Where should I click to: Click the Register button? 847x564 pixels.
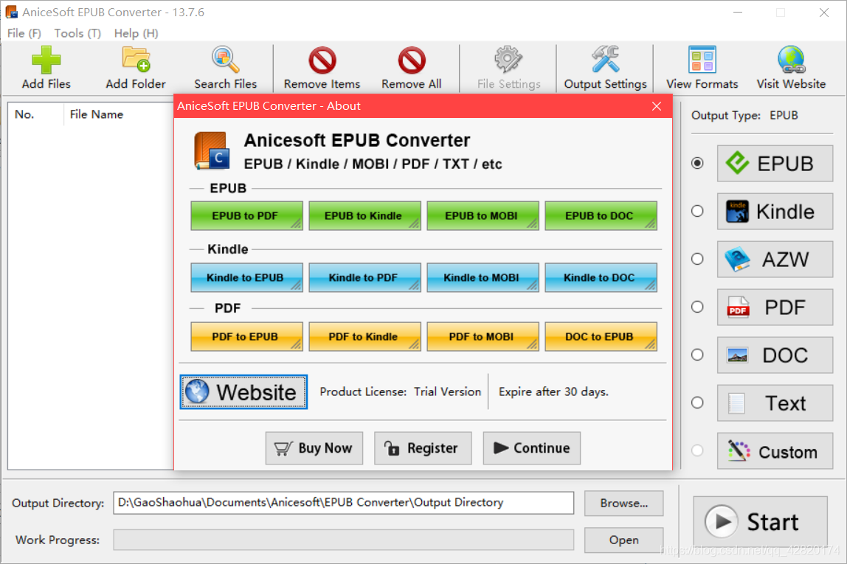pos(423,448)
